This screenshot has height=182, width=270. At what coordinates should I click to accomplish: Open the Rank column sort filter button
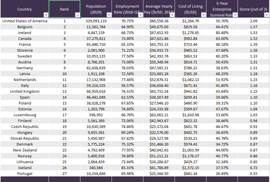tap(77, 15)
